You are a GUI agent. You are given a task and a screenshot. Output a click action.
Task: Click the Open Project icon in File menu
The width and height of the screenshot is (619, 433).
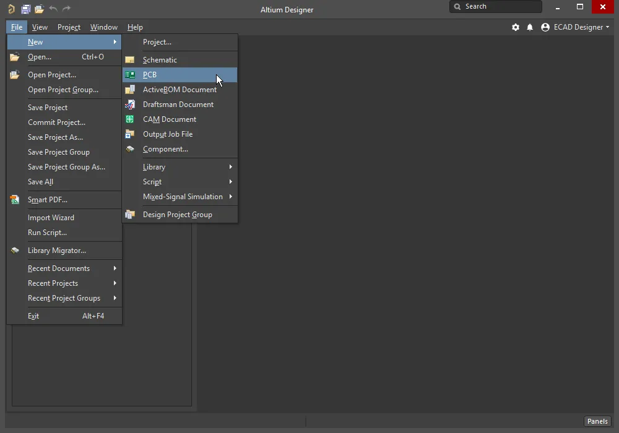pyautogui.click(x=15, y=74)
